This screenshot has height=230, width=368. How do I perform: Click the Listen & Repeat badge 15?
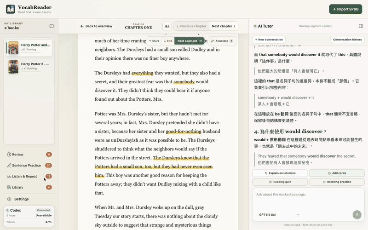(x=49, y=176)
